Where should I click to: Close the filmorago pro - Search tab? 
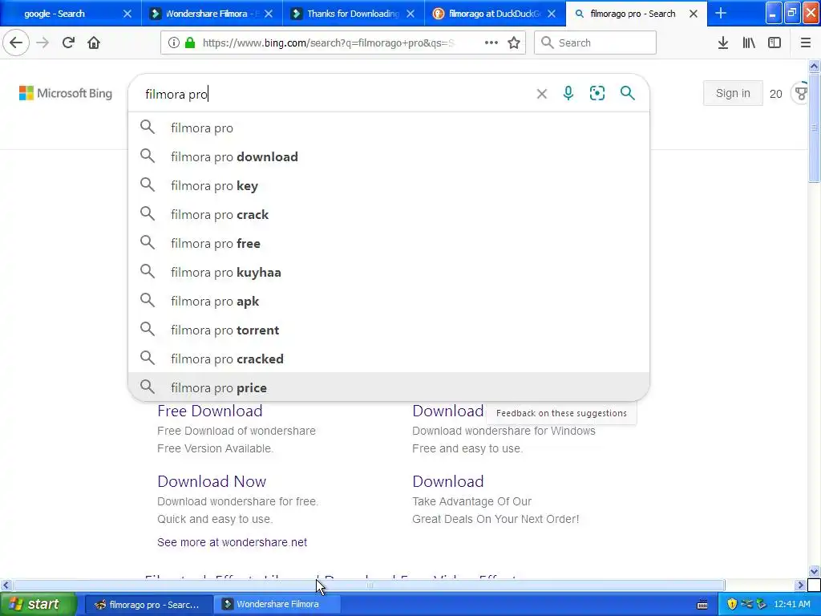694,14
